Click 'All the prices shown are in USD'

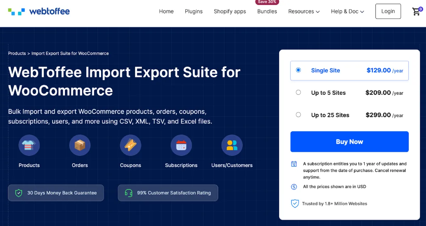[x=334, y=187]
